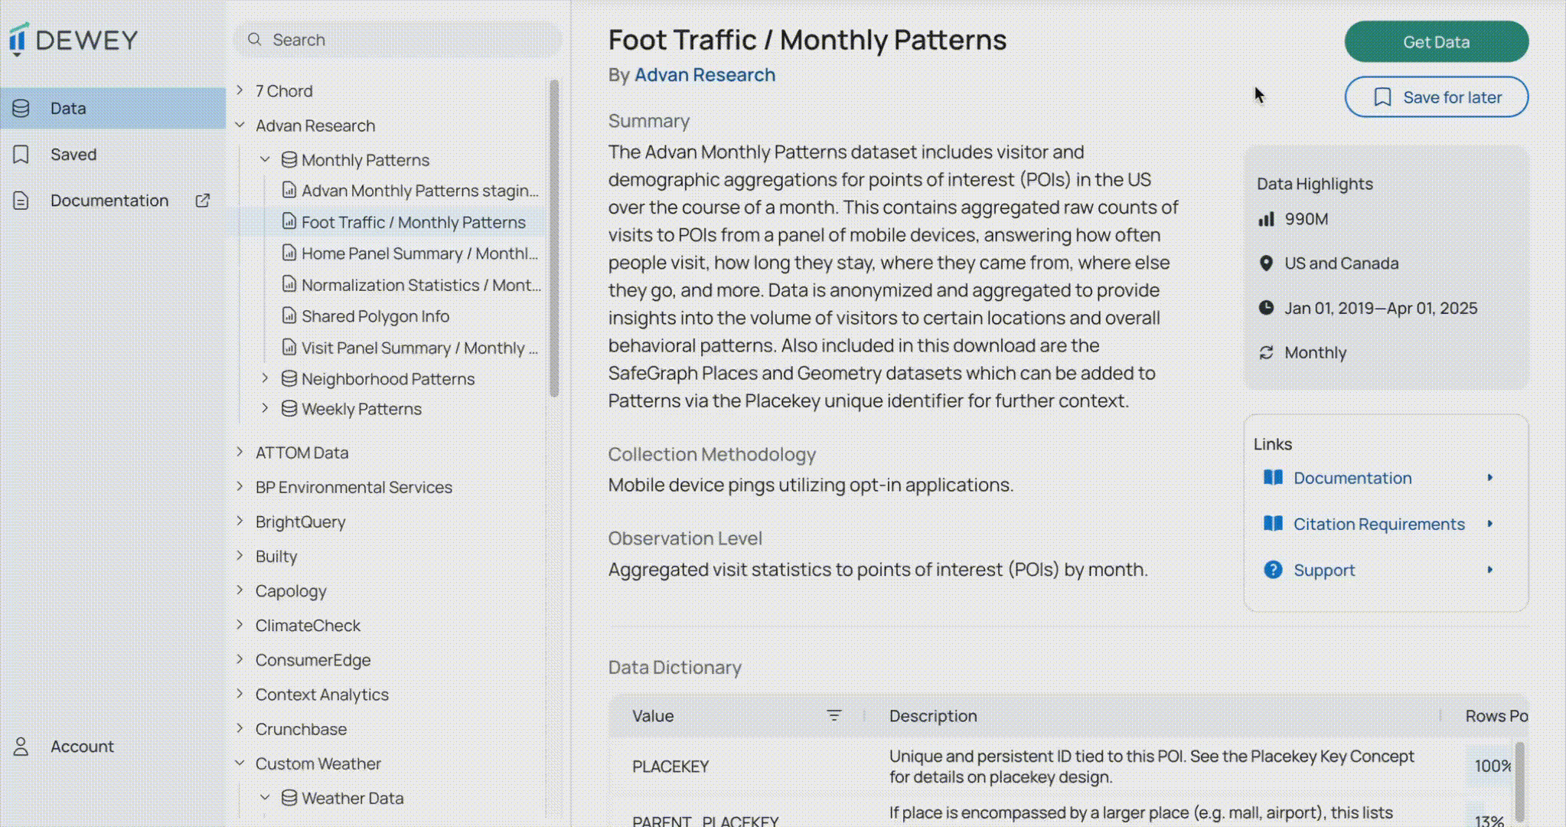Open the Data section in sidebar
Screen dimensions: 1566x827
point(113,108)
